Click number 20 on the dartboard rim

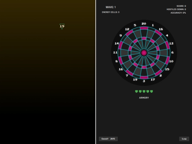point(144,23)
